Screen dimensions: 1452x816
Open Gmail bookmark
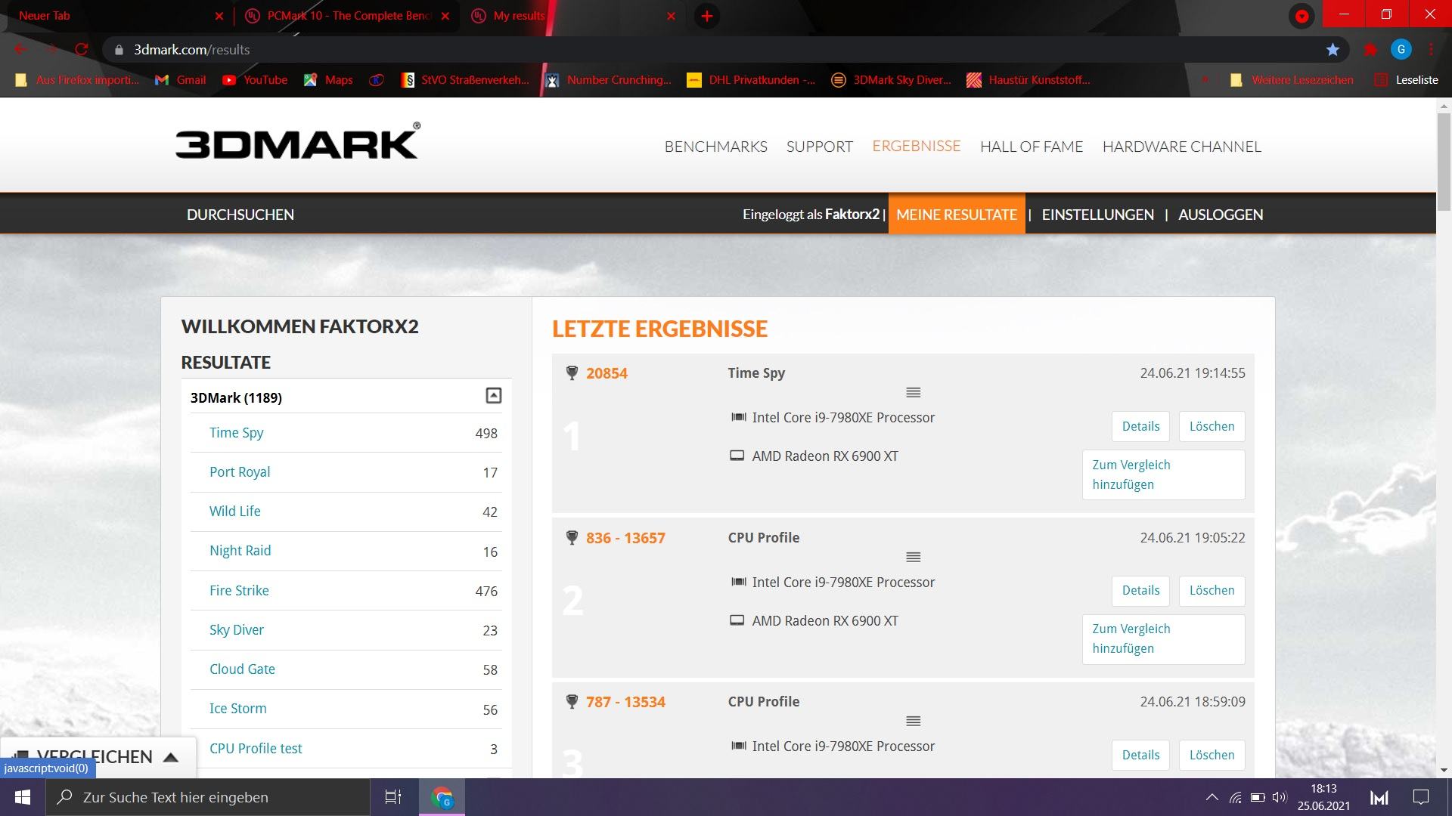coord(180,80)
